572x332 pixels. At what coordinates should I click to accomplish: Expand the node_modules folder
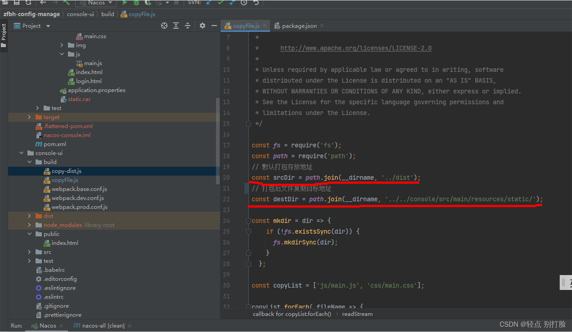[29, 225]
